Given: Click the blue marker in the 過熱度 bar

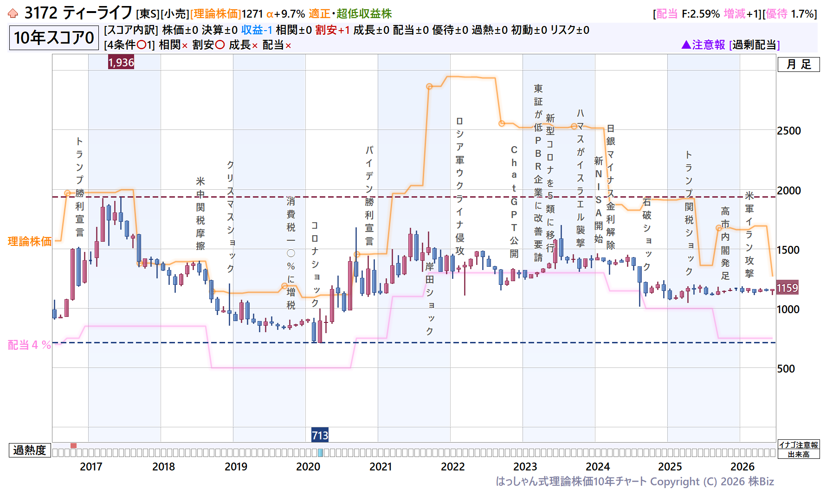Looking at the screenshot, I should [x=320, y=452].
